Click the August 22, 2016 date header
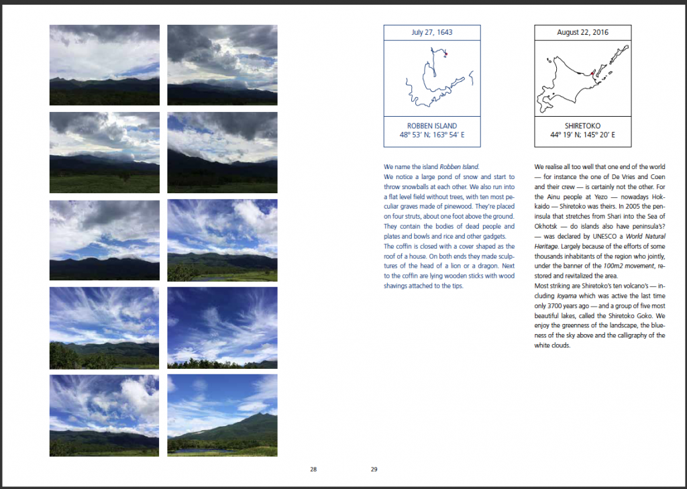Screen dimensions: 687x489 (582, 32)
